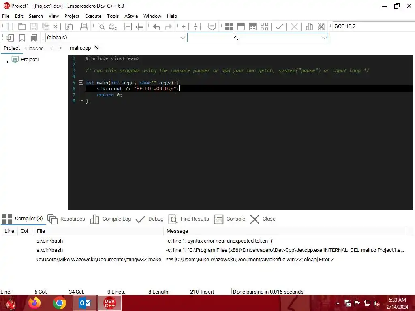Screen dimensions: 415x311
Task: Click the Compile four-squares icon
Action: pyautogui.click(x=229, y=26)
